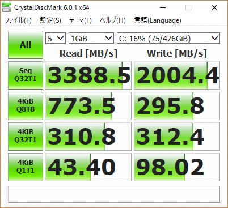The height and width of the screenshot is (208, 228).
Task: Click the Seq read result 3388.5
Action: tap(88, 75)
